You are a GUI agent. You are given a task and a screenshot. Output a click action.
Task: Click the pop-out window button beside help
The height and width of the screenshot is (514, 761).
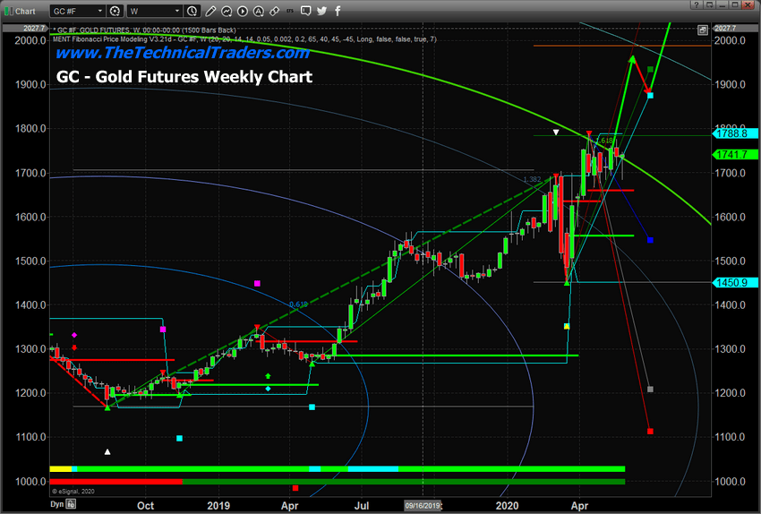coord(710,4)
